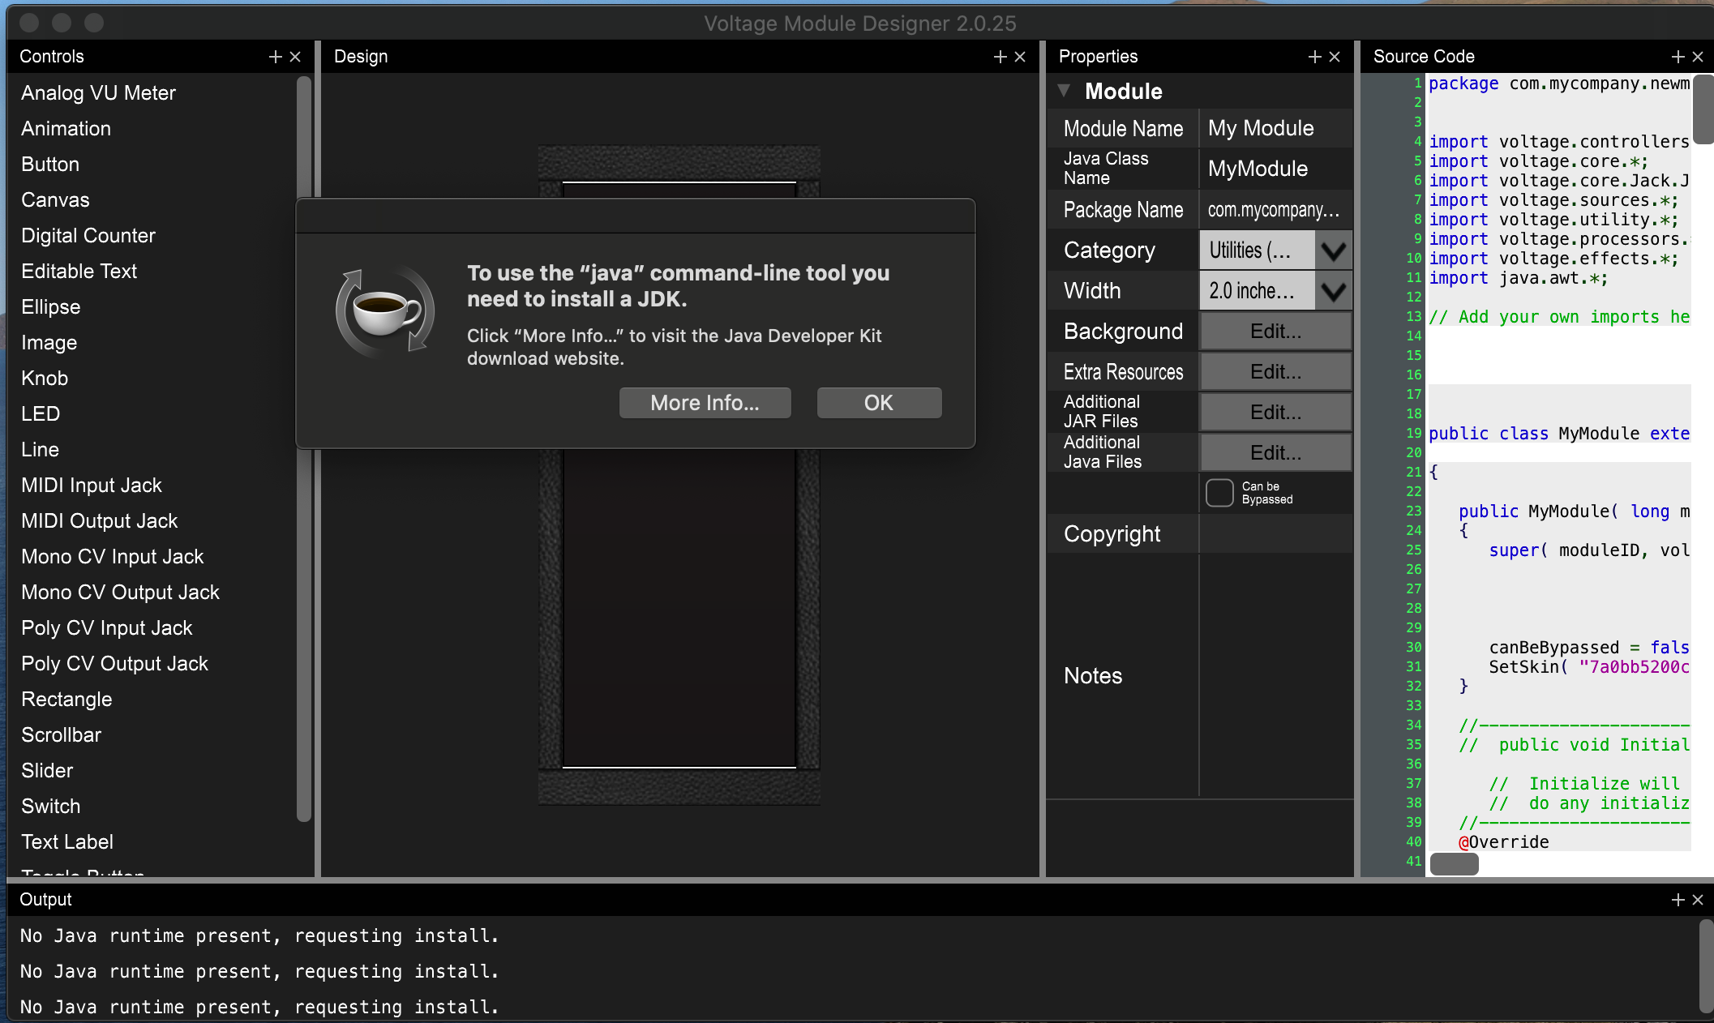
Task: Click the plus icon in Controls panel header
Action: 275,57
